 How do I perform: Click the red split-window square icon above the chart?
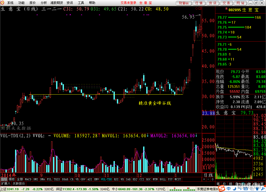[200, 8]
